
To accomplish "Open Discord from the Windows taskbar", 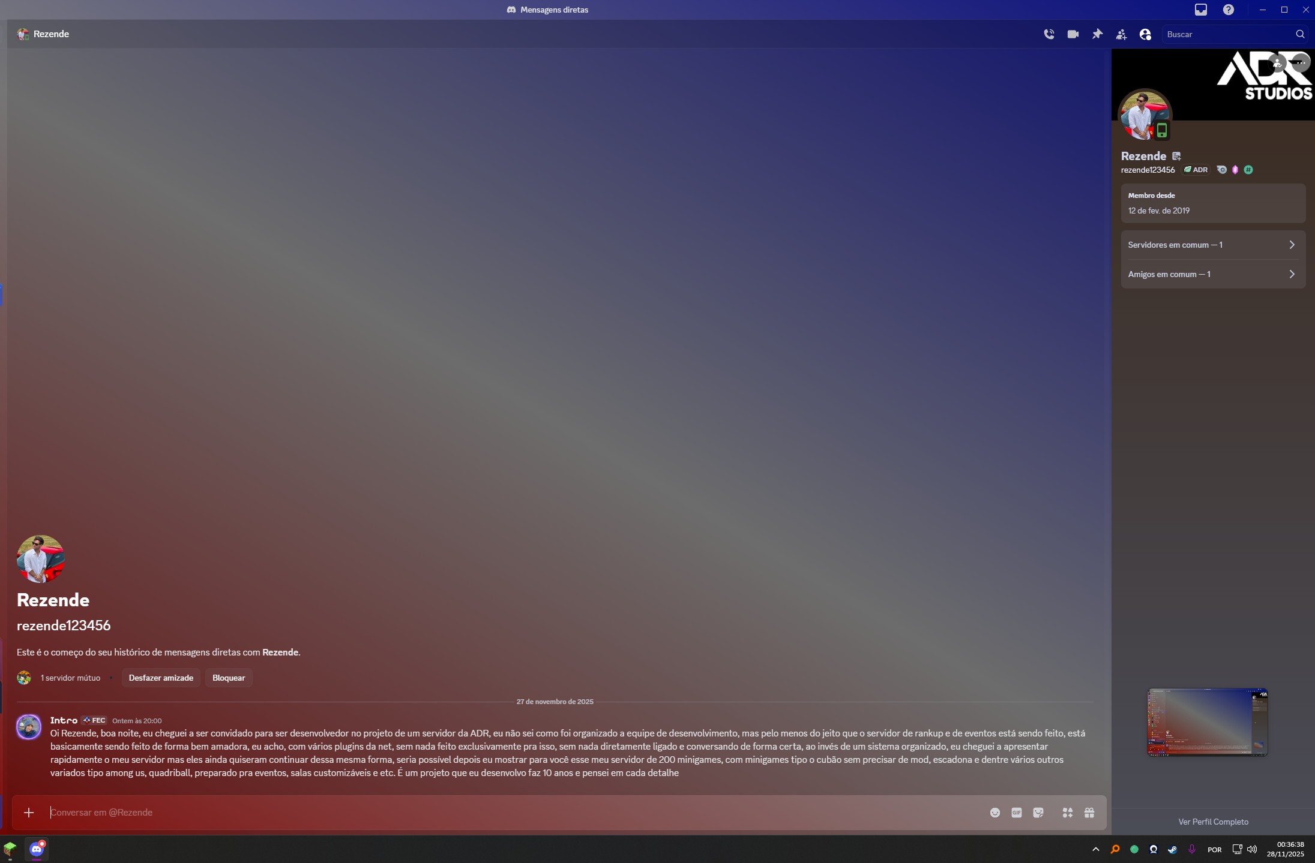I will coord(37,849).
